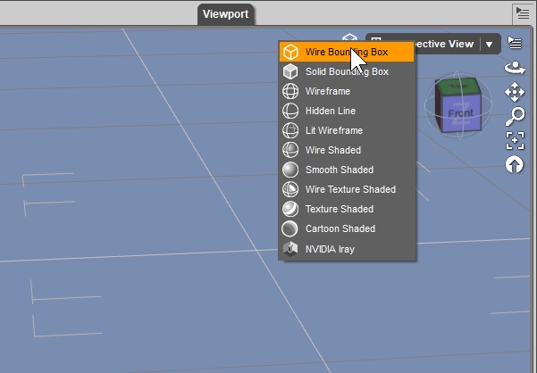Click Smooth Shaded sphere icon
The height and width of the screenshot is (373, 537).
pos(290,170)
